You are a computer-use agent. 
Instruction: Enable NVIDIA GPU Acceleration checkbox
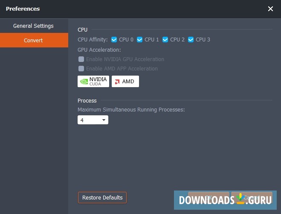[81, 59]
